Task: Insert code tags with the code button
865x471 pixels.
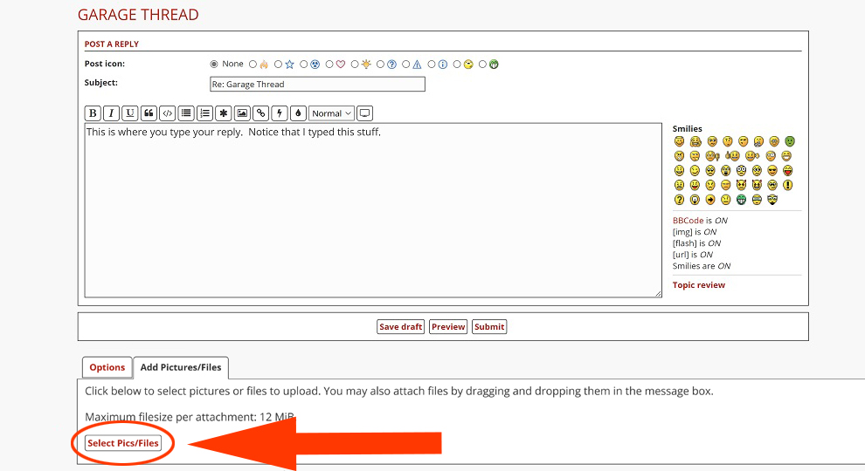Action: pyautogui.click(x=167, y=113)
